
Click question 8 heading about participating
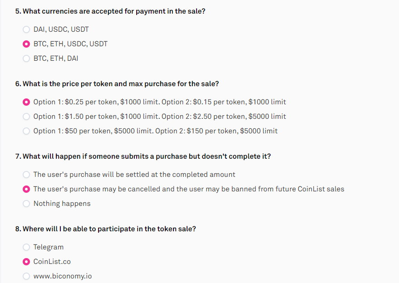pyautogui.click(x=106, y=229)
